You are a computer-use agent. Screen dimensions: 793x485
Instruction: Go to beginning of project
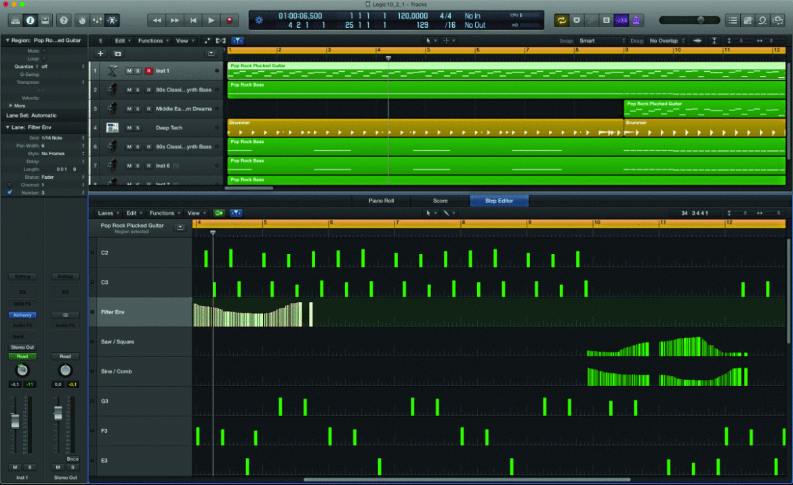point(192,20)
